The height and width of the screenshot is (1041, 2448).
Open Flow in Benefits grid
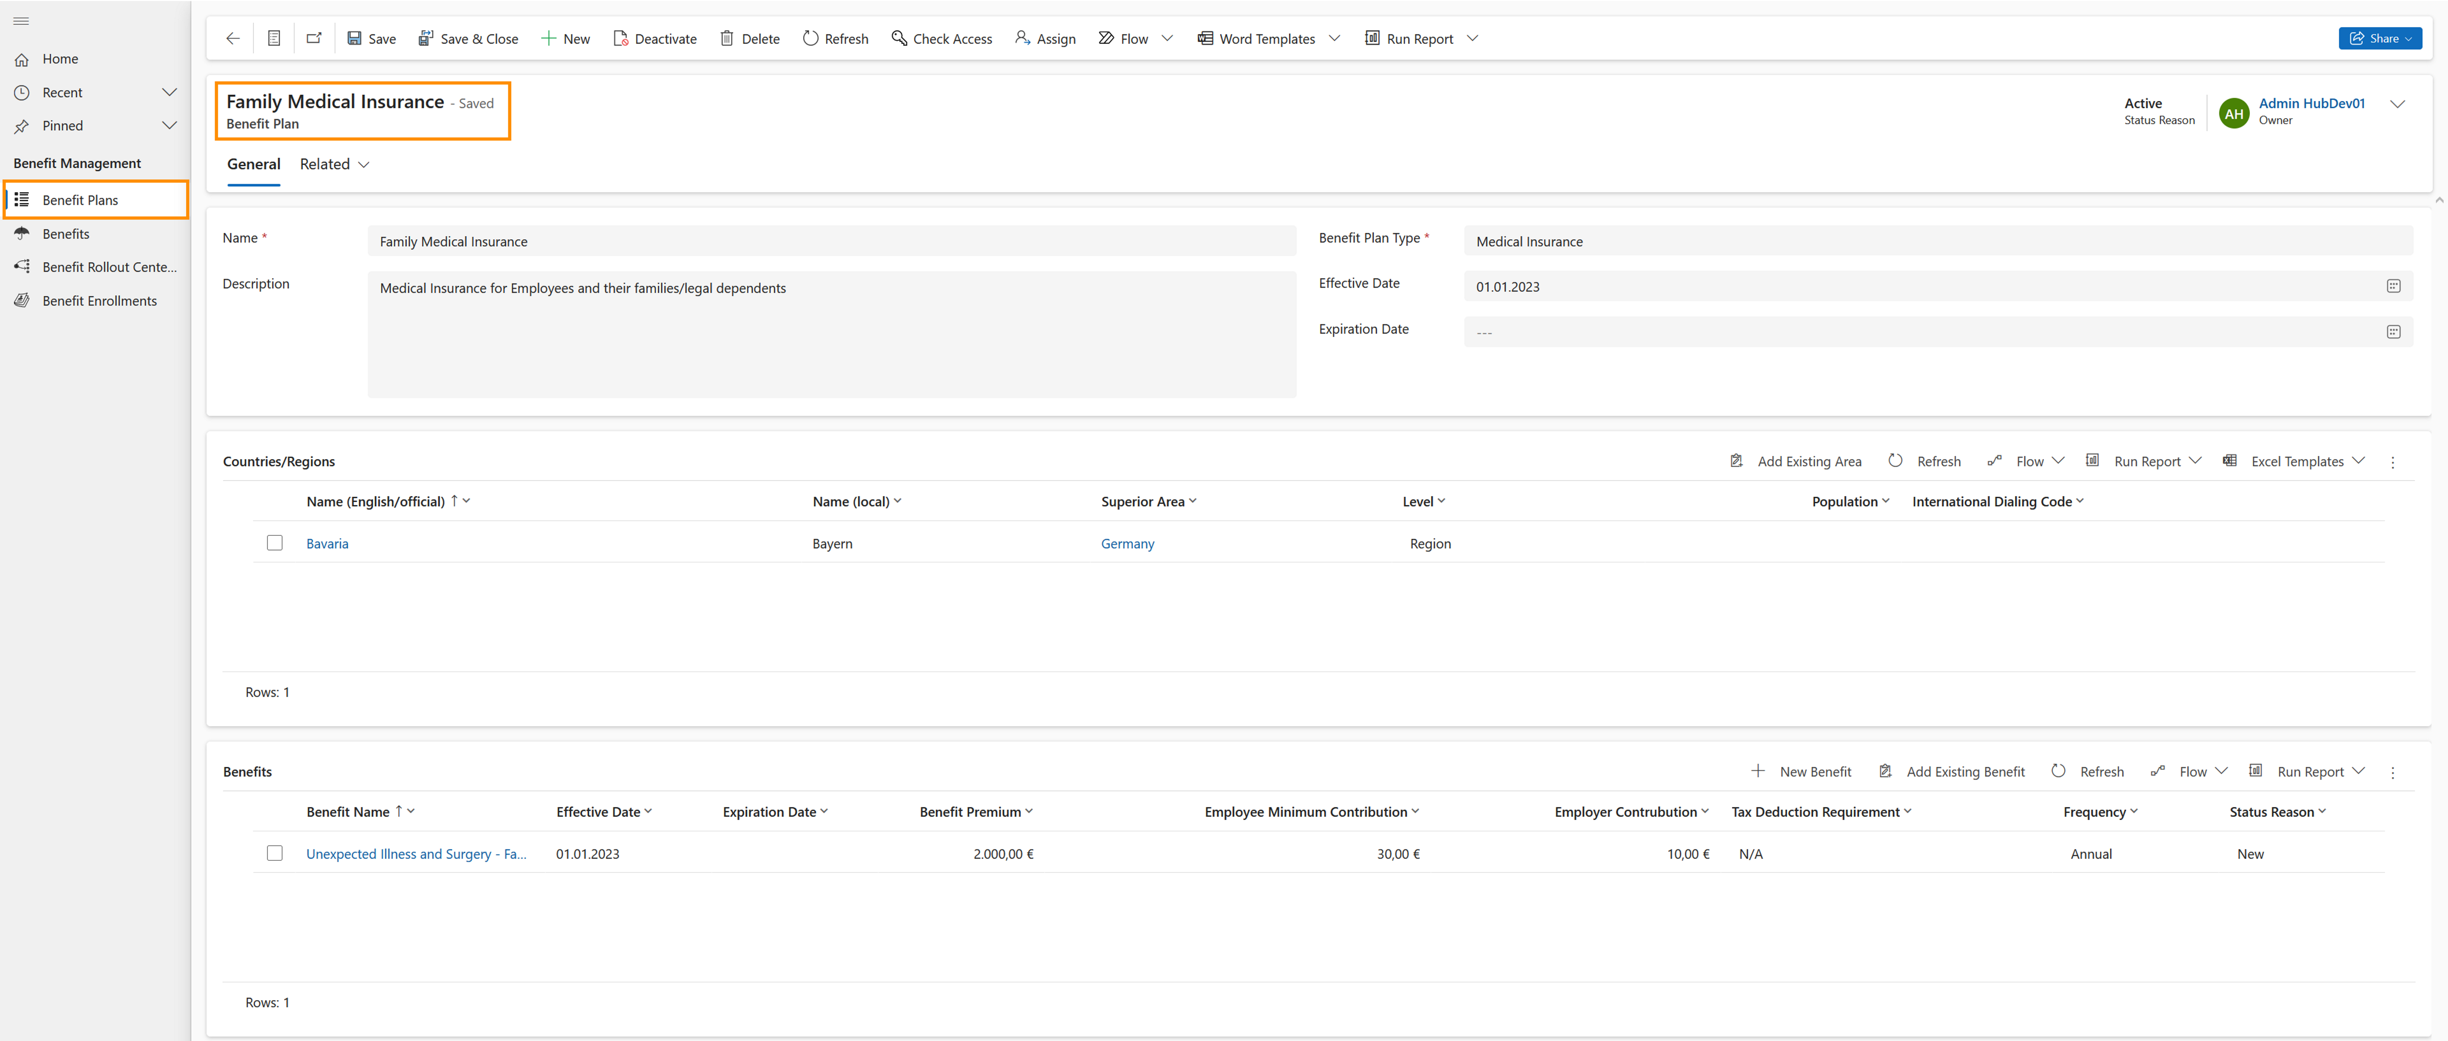(2189, 771)
